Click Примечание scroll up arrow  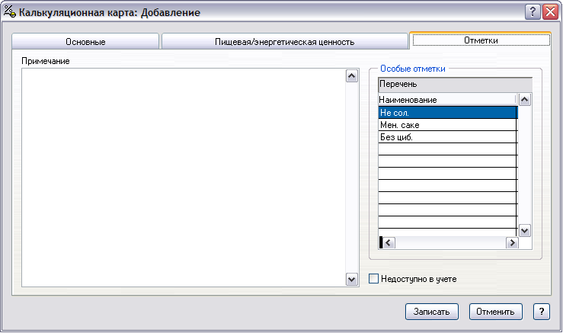351,75
